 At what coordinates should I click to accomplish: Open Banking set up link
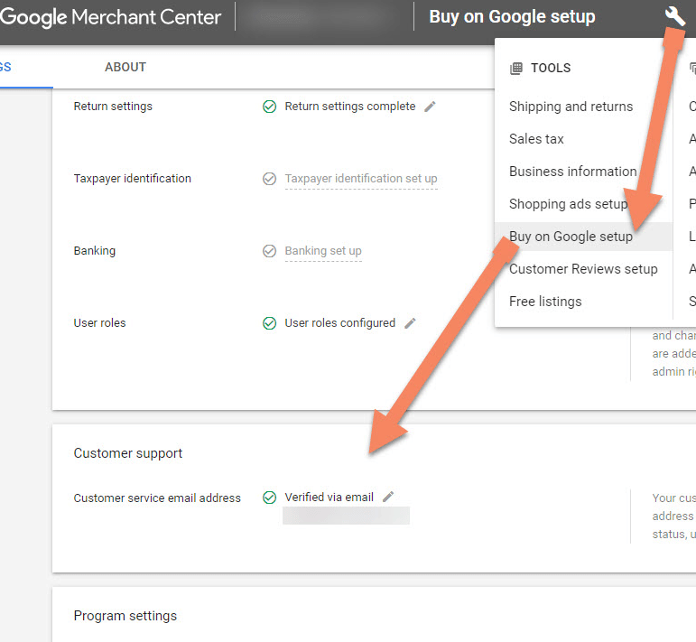(323, 251)
